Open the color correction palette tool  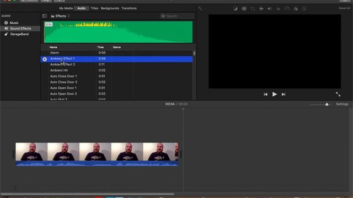point(244,9)
